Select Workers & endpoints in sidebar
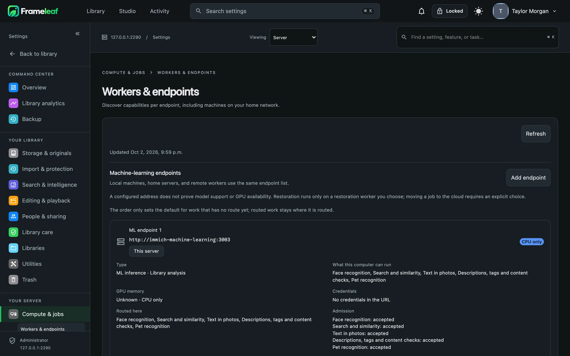This screenshot has width=570, height=356. 51,328
